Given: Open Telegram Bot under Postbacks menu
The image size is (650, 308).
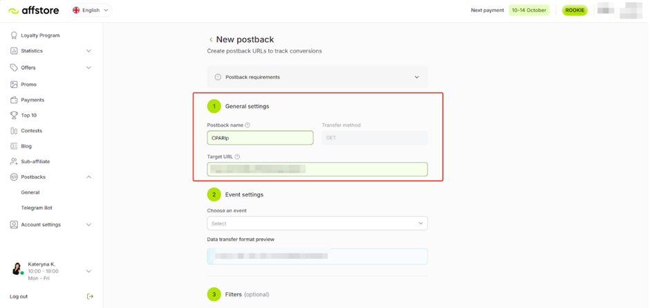Looking at the screenshot, I should tap(37, 208).
